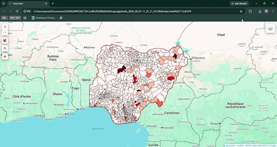Click the Guinée label at map bottom
The height and width of the screenshot is (147, 277).
(153, 145)
